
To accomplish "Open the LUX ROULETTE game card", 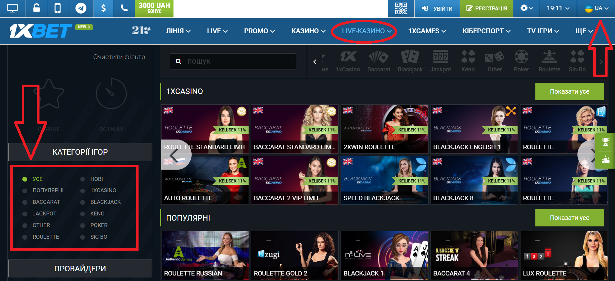I will [x=564, y=255].
